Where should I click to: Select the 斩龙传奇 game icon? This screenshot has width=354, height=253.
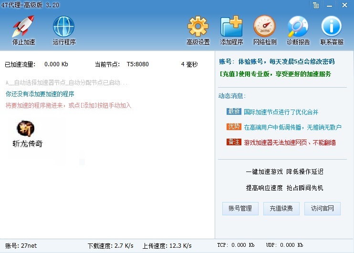27,133
